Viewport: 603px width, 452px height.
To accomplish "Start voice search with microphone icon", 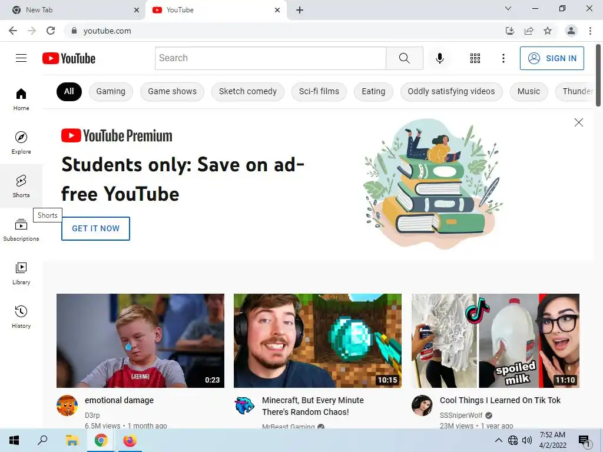I will tap(439, 58).
